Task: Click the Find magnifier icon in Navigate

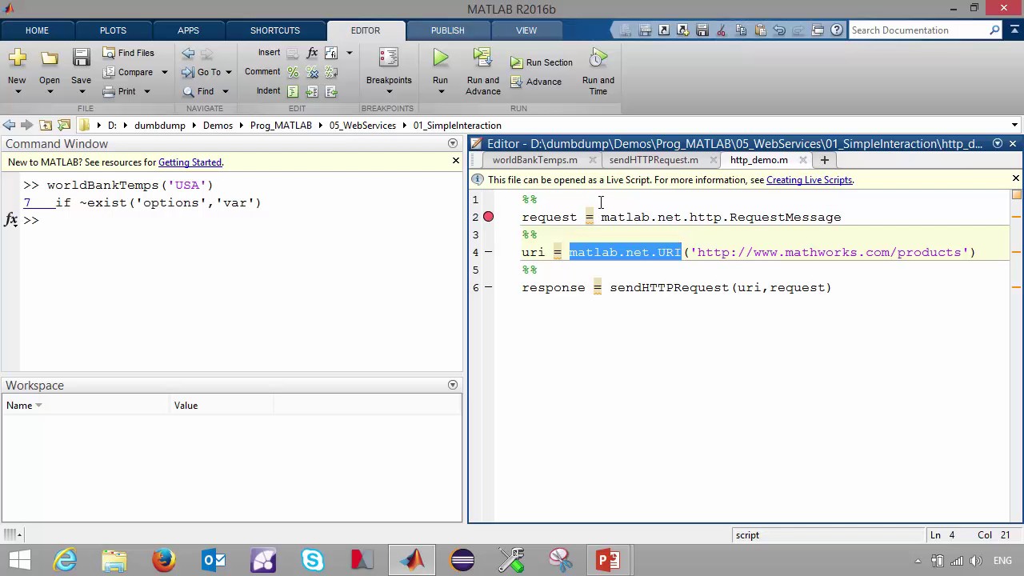Action: point(189,91)
